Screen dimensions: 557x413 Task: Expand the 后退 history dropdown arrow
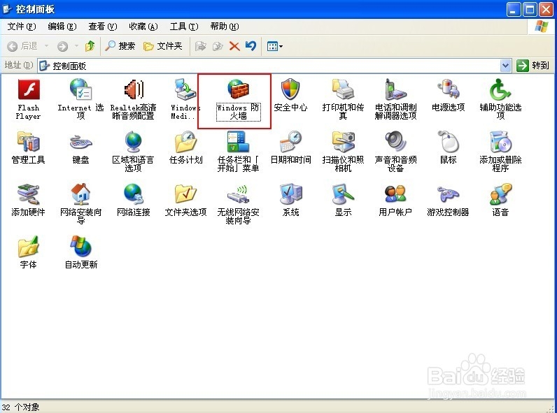click(x=46, y=46)
